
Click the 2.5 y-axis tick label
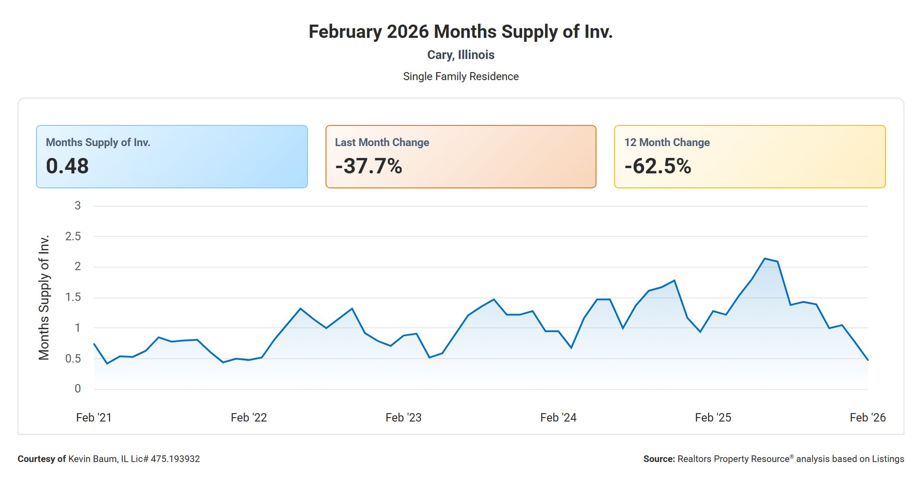[x=73, y=236]
